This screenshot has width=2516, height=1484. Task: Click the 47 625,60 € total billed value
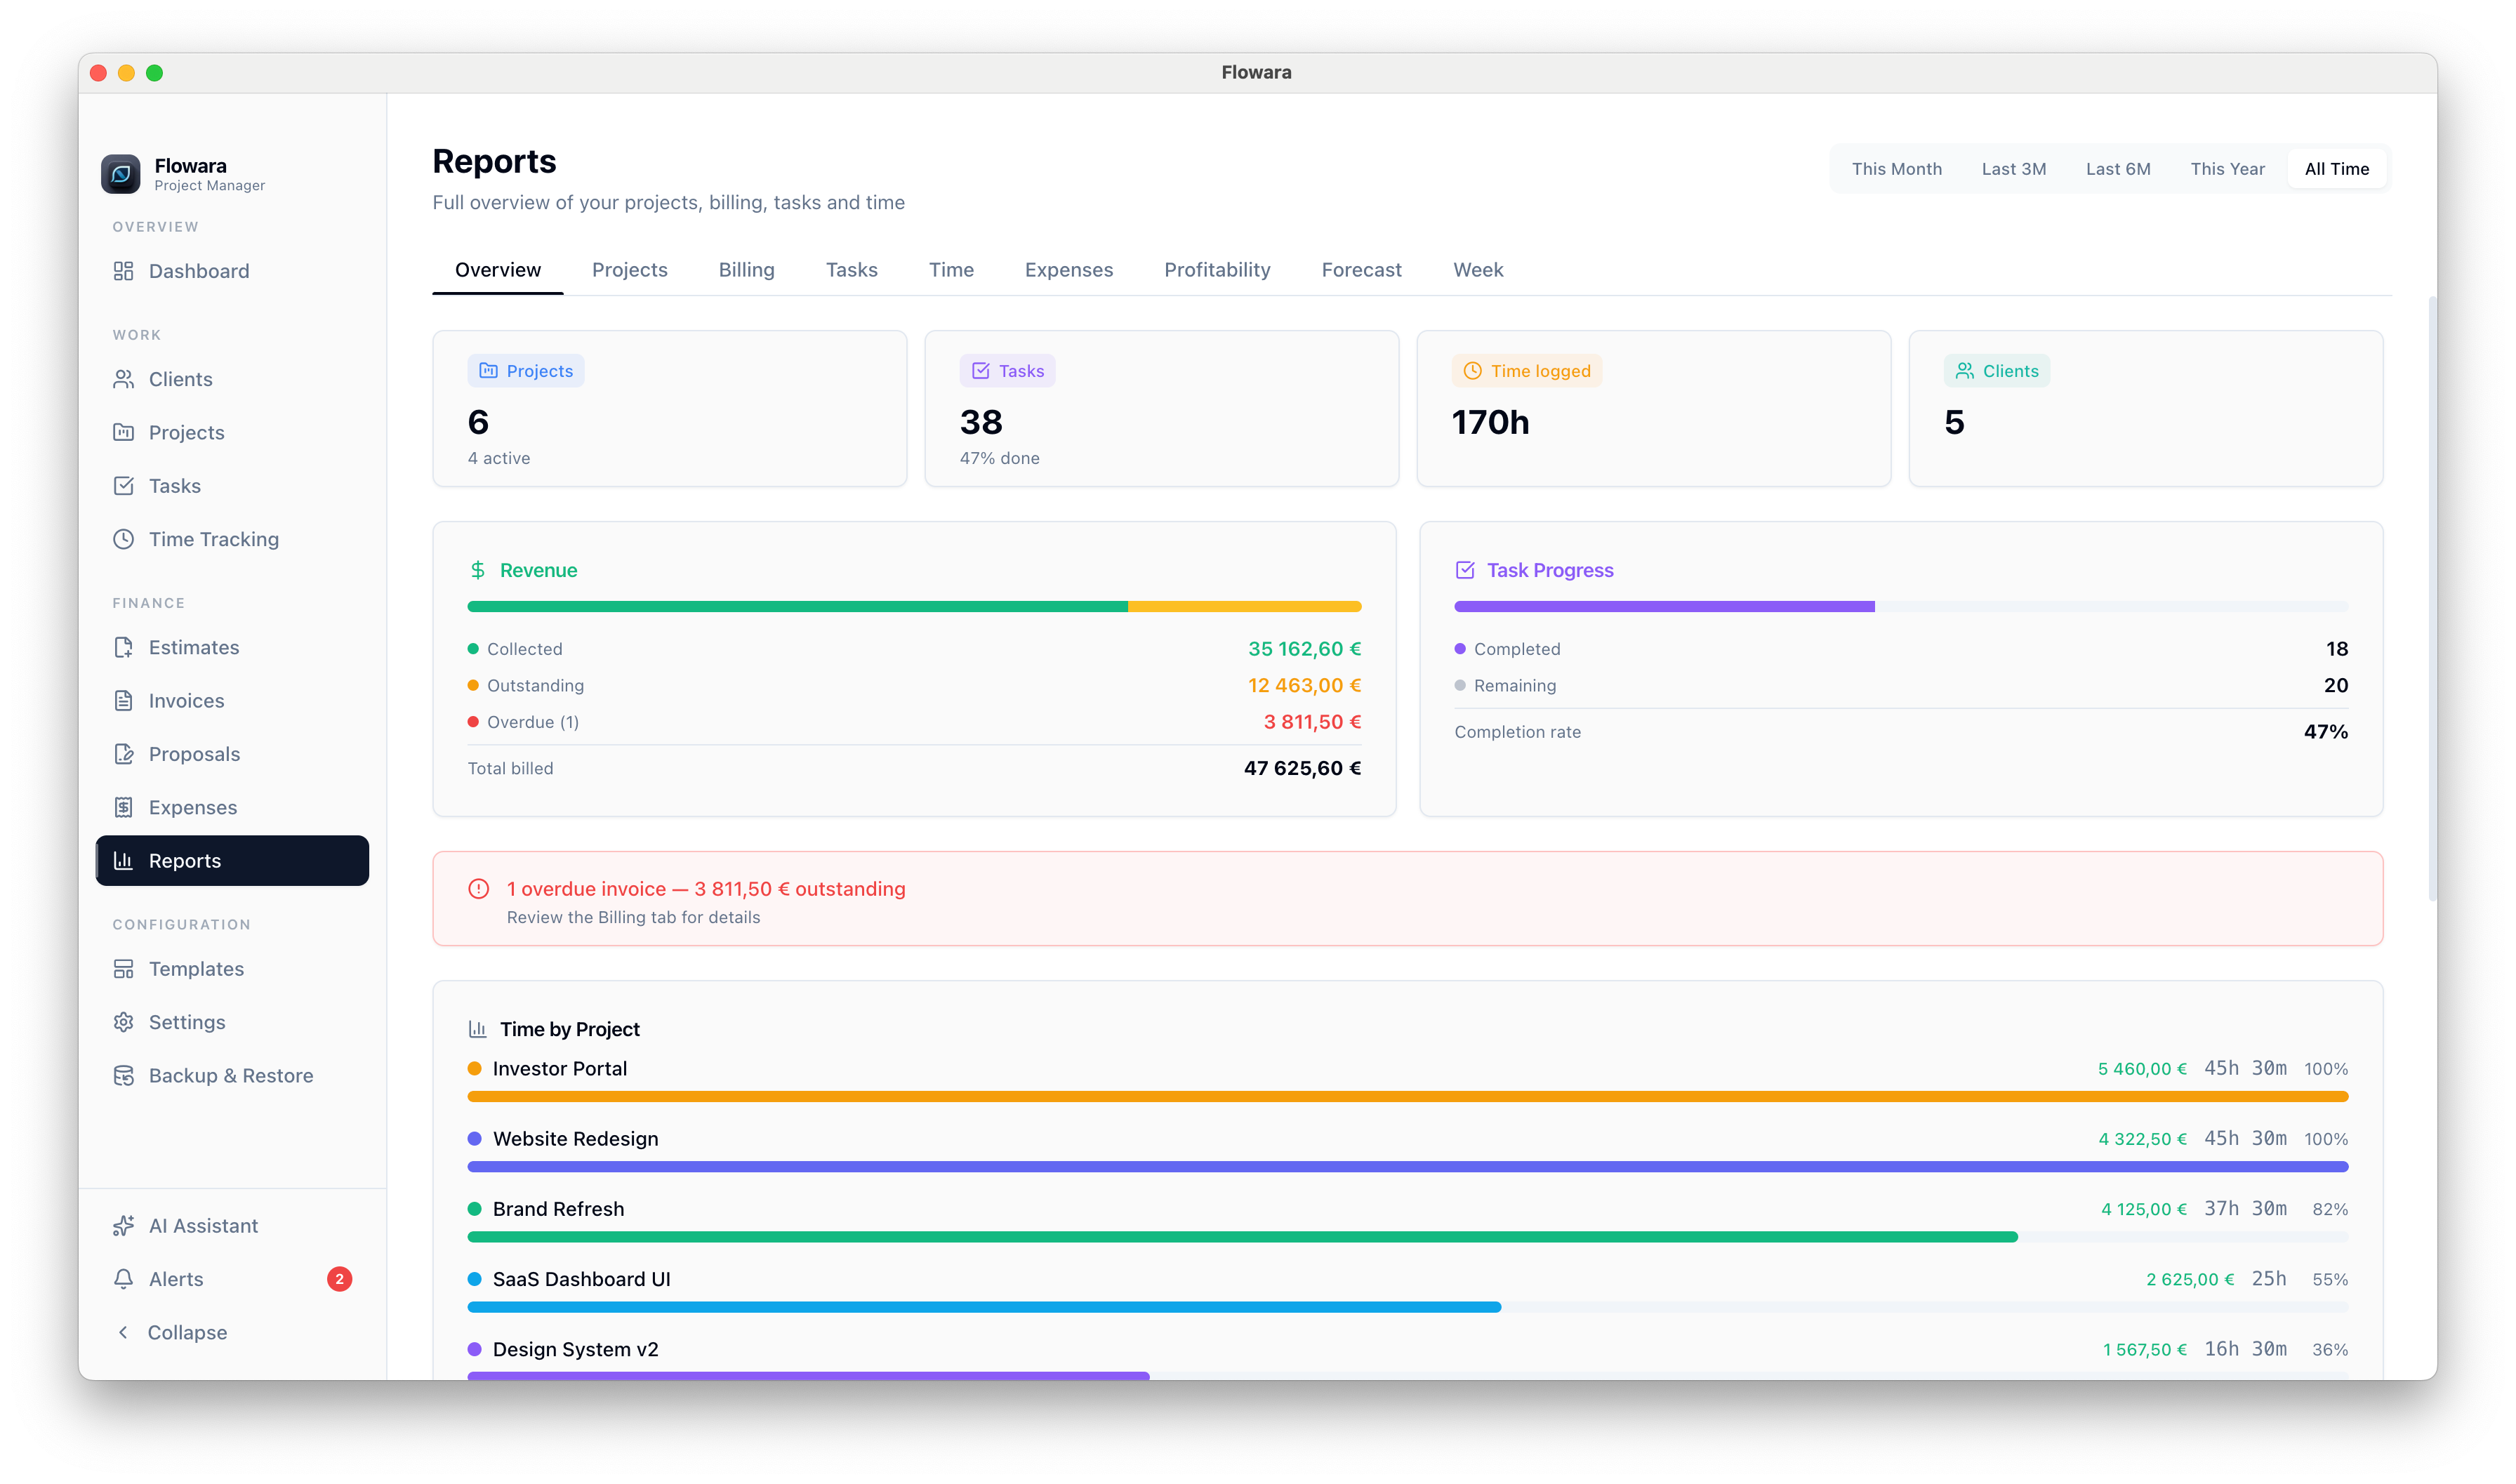pos(1302,769)
